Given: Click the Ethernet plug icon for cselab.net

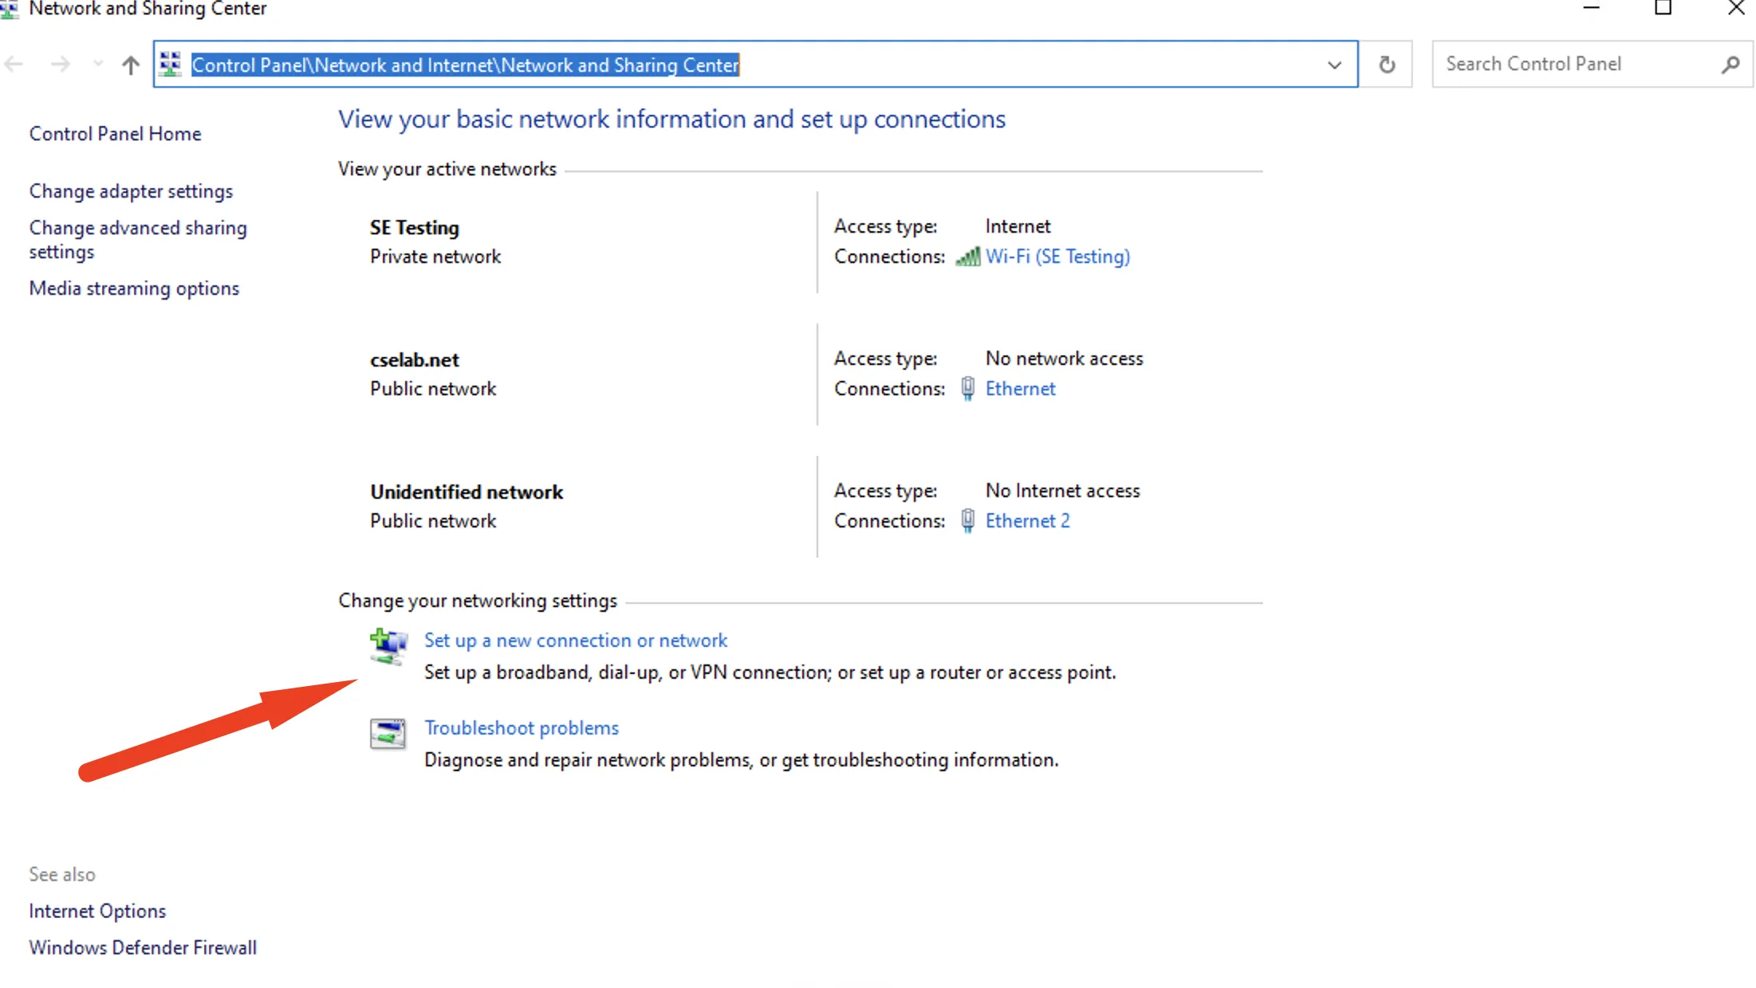Looking at the screenshot, I should pyautogui.click(x=967, y=389).
